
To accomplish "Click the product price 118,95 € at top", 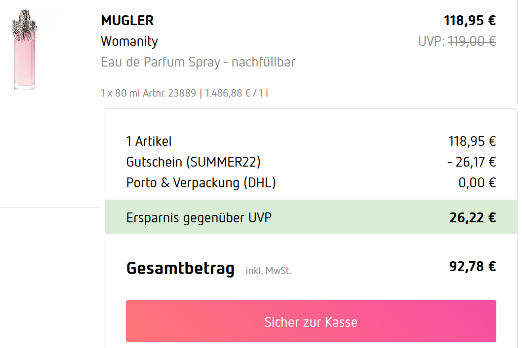I will click(470, 21).
